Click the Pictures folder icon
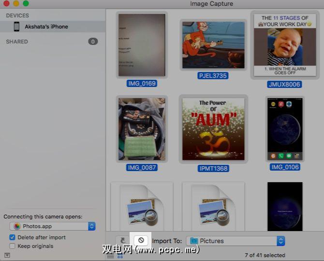 194,241
